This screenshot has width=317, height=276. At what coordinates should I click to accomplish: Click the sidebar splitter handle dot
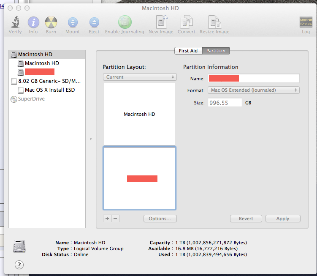tap(91, 139)
